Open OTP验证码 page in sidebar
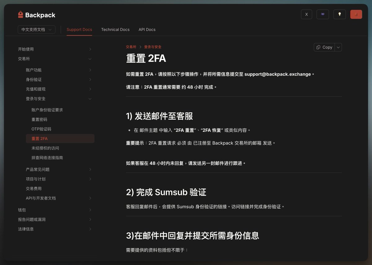 tap(41, 129)
